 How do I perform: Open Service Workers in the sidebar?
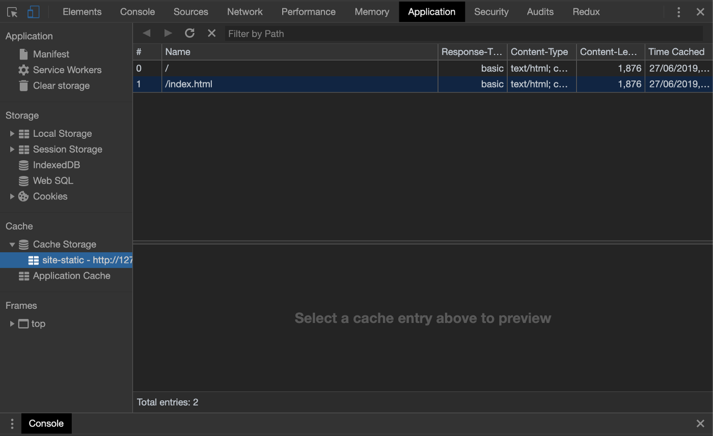coord(67,70)
